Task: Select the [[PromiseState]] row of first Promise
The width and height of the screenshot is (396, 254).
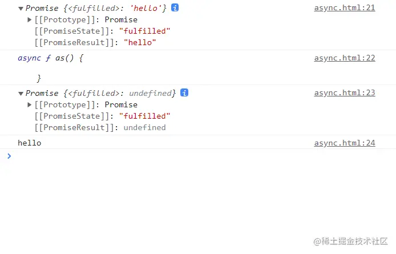Action: 102,31
